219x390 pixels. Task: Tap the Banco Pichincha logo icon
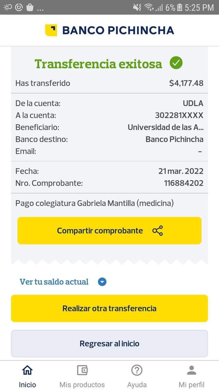[x=51, y=30]
